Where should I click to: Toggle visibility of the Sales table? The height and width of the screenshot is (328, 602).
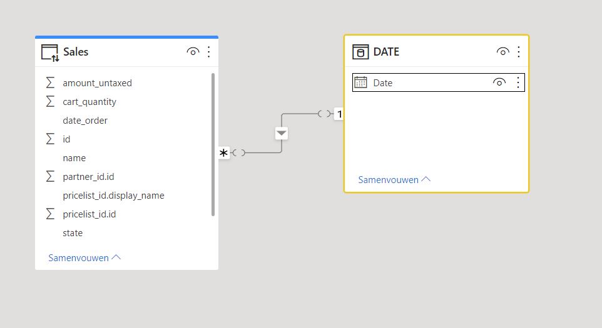point(193,52)
